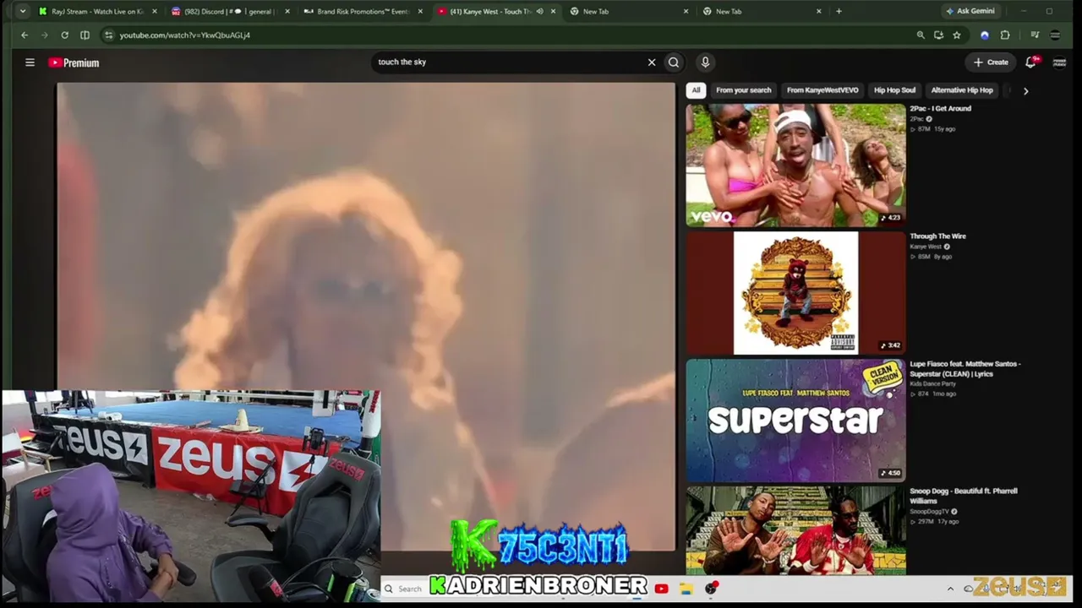Close the Discord tab
The height and width of the screenshot is (608, 1082).
287,12
